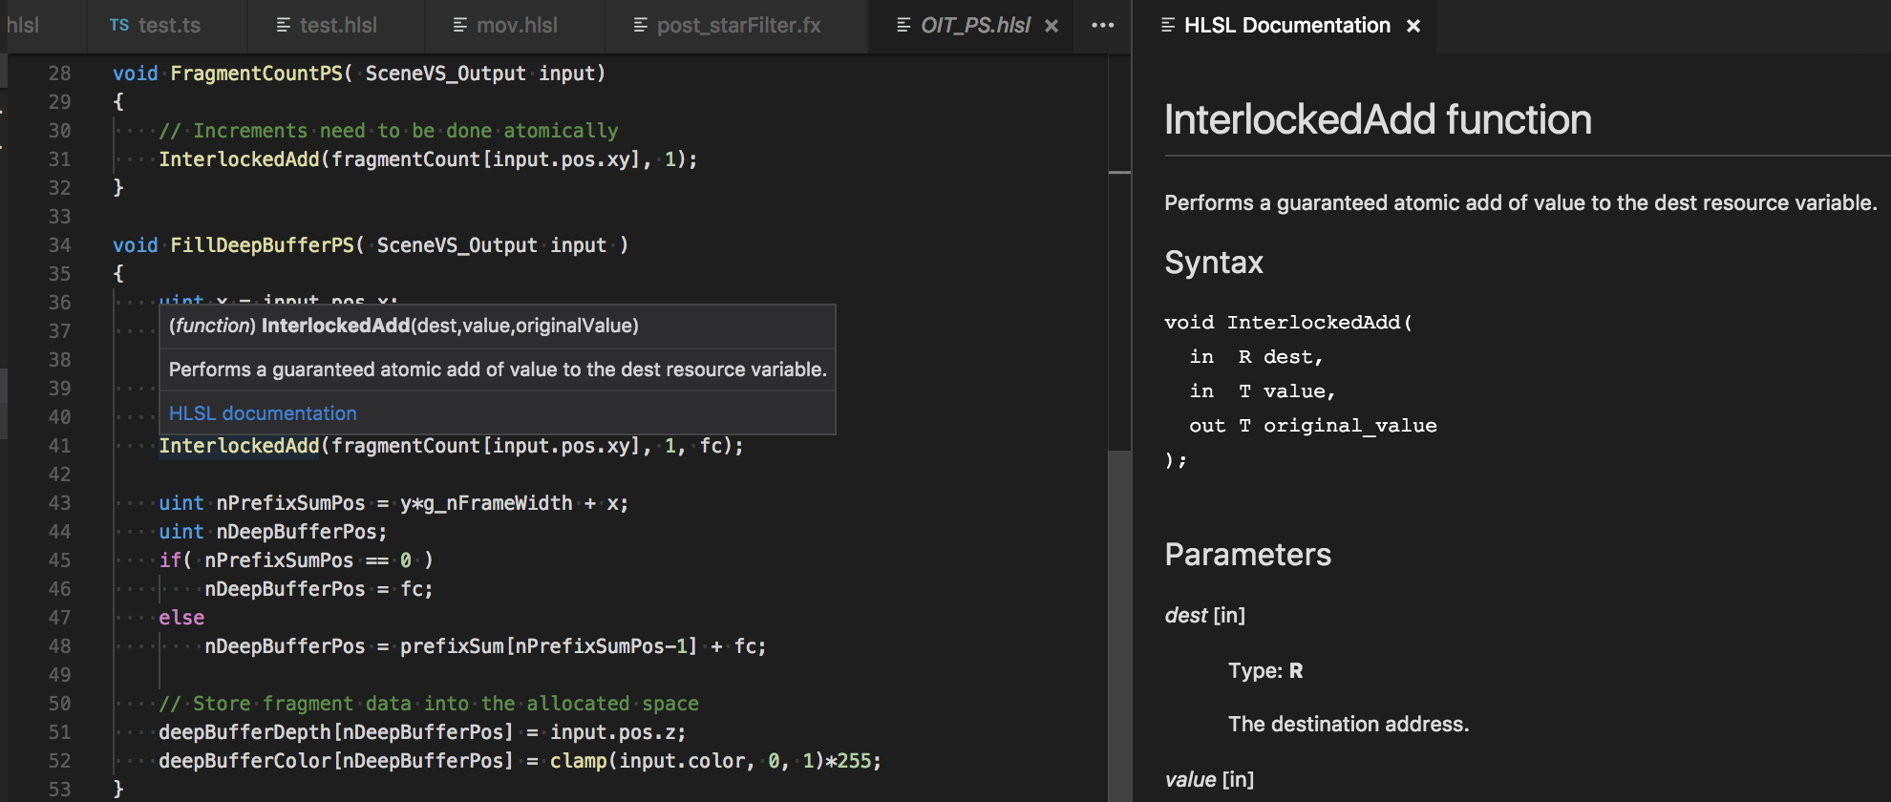The height and width of the screenshot is (802, 1891).
Task: Click 'out T original_value' in syntax block
Action: [x=1313, y=426]
